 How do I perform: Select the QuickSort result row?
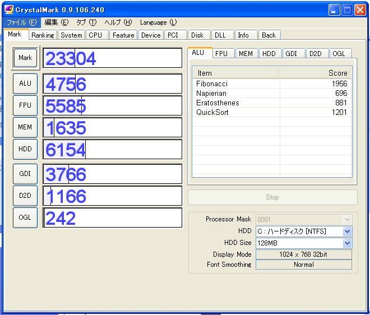point(272,112)
